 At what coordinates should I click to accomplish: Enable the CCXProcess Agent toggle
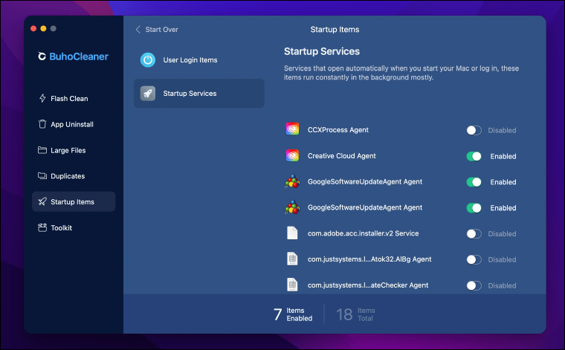pyautogui.click(x=474, y=130)
